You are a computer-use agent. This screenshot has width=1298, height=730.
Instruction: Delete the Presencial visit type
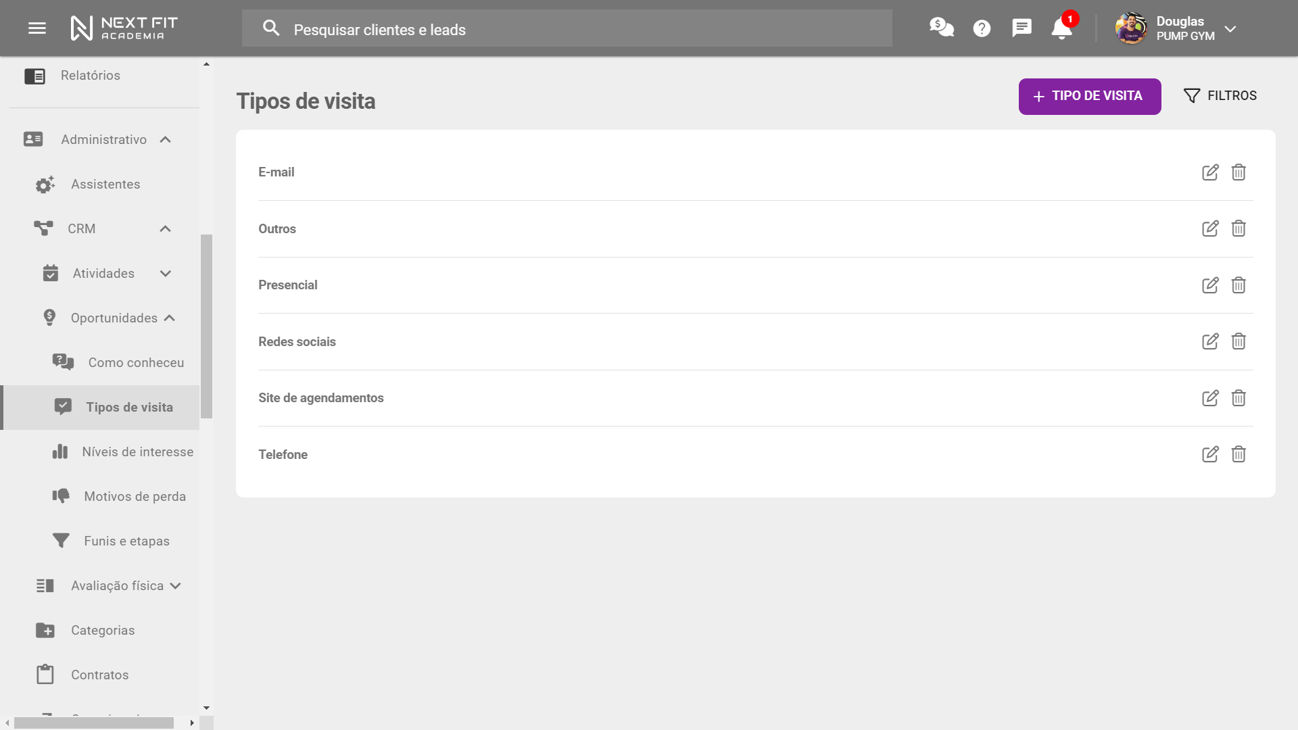pyautogui.click(x=1239, y=285)
